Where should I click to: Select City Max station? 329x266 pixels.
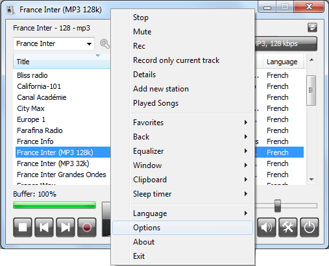pyautogui.click(x=30, y=108)
